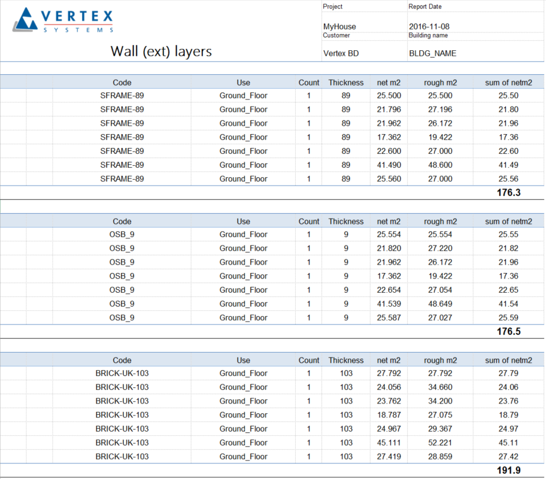546x479 pixels.
Task: Select the last SFRAME-89 row
Action: 122,178
